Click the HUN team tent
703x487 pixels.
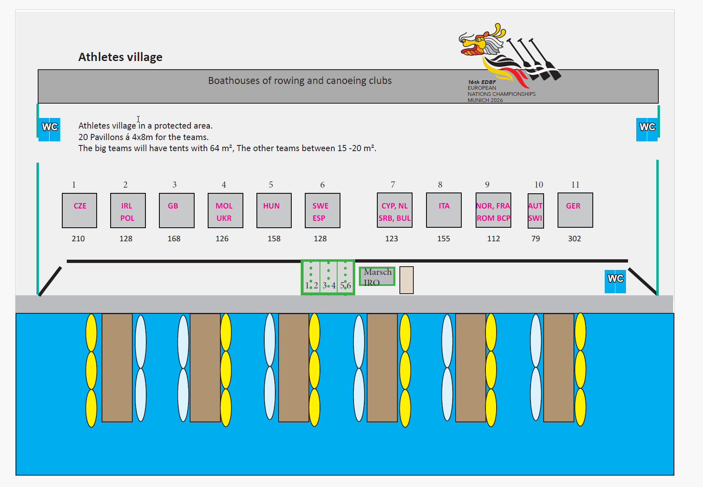[x=274, y=211]
